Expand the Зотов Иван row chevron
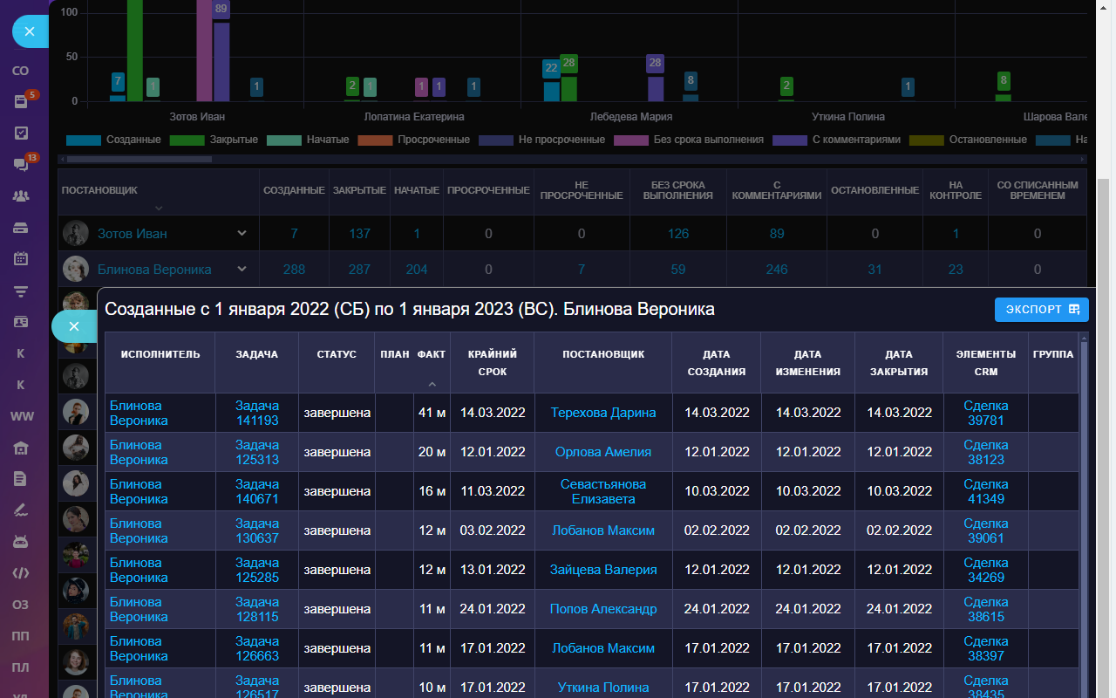Image resolution: width=1116 pixels, height=698 pixels. (242, 233)
